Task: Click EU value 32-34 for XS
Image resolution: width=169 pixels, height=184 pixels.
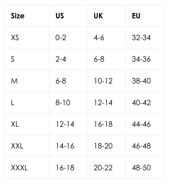Action: (141, 38)
